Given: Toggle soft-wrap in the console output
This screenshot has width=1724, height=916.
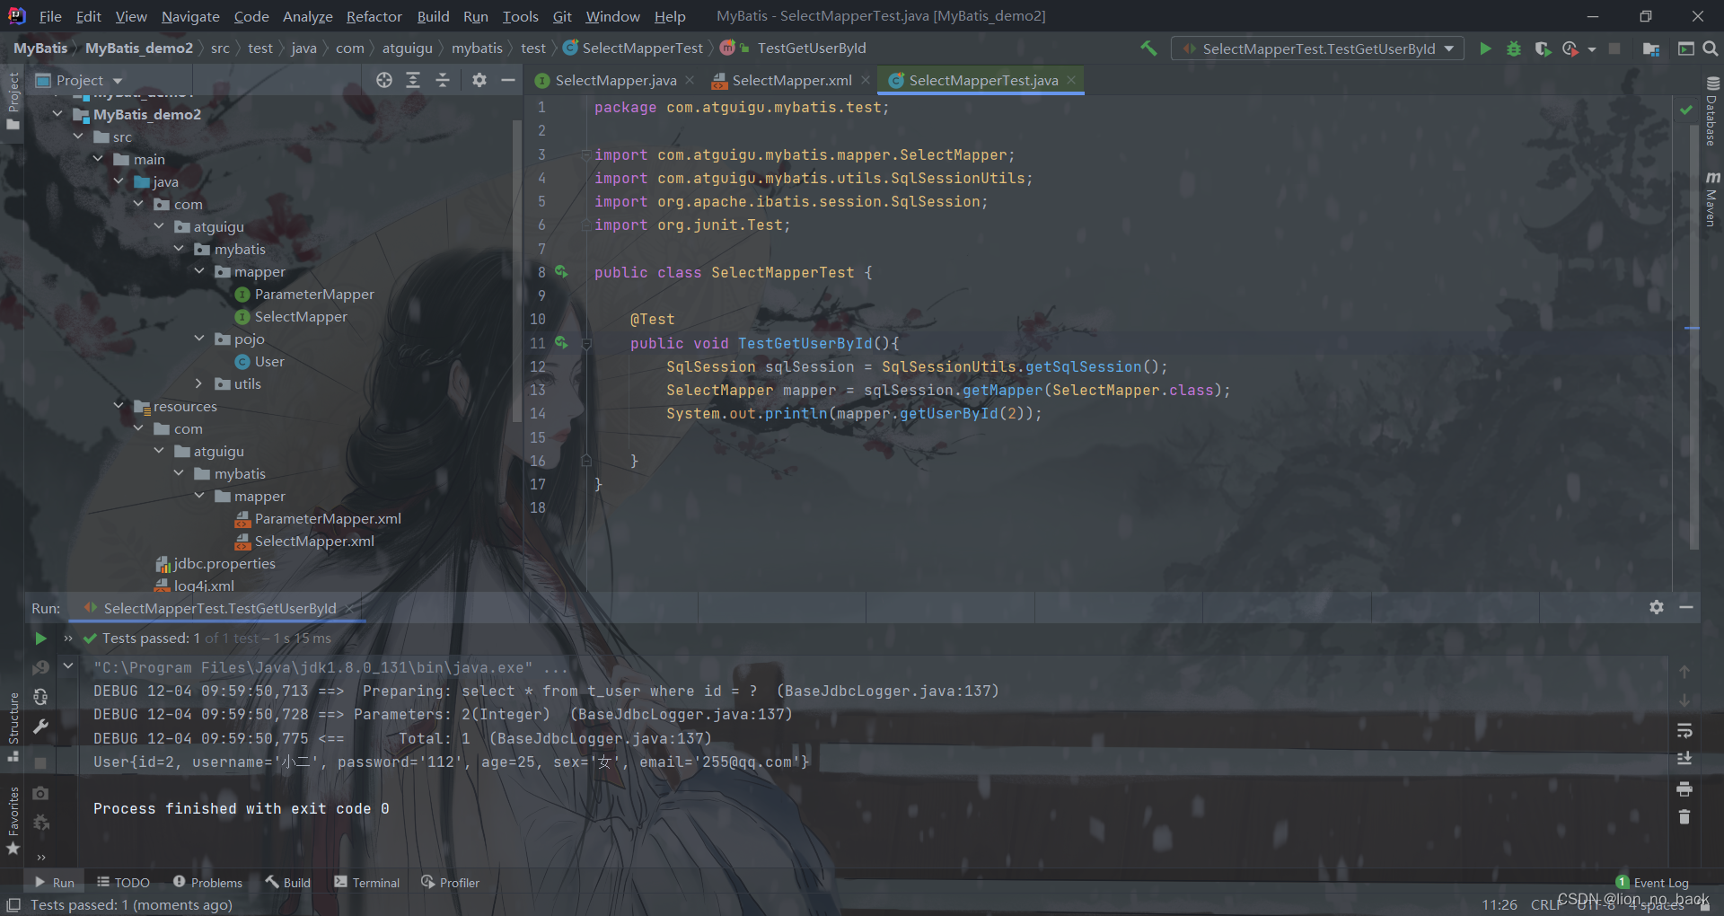Looking at the screenshot, I should (x=1684, y=730).
